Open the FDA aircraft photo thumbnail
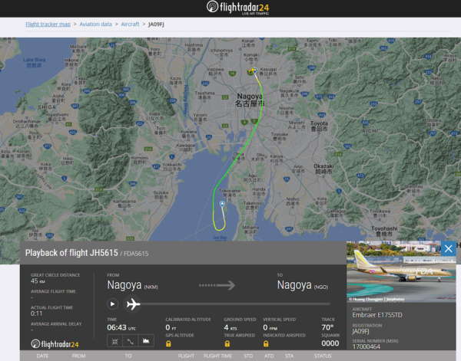 point(401,271)
